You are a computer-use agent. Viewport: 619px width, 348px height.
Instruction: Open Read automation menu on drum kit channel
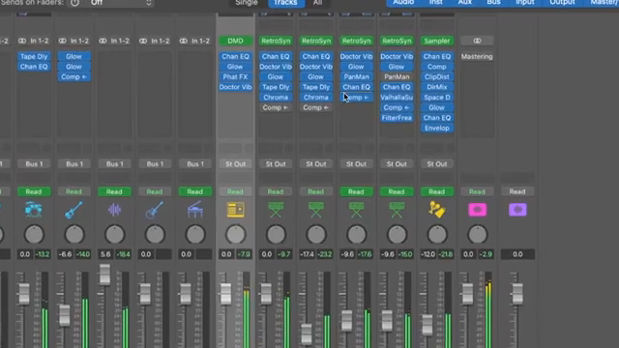click(34, 191)
